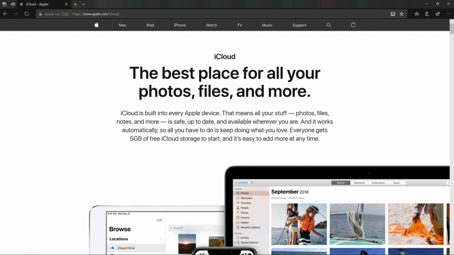Open the TV menu item
The image size is (454, 255).
239,25
